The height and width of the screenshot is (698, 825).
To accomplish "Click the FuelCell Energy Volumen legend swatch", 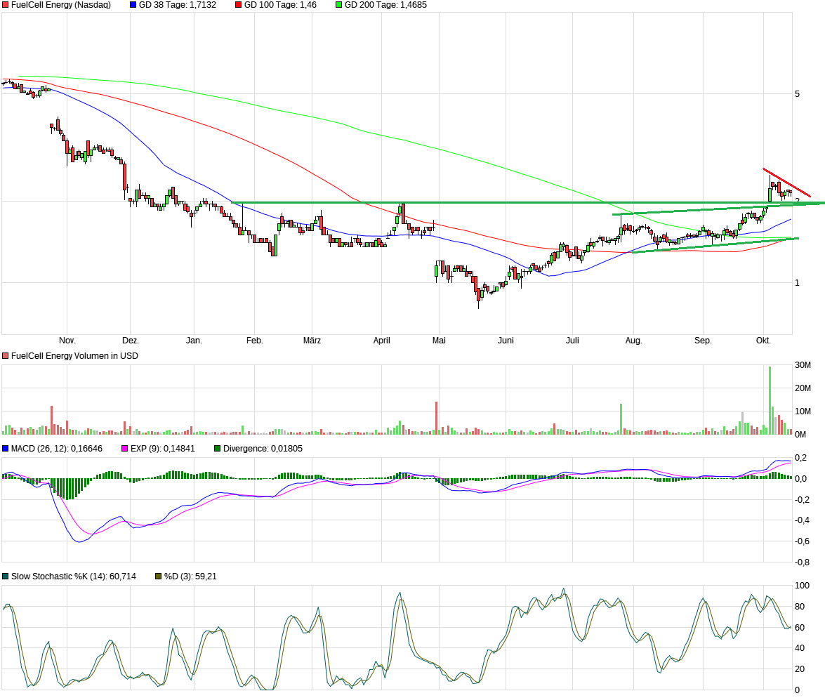I will pos(6,356).
